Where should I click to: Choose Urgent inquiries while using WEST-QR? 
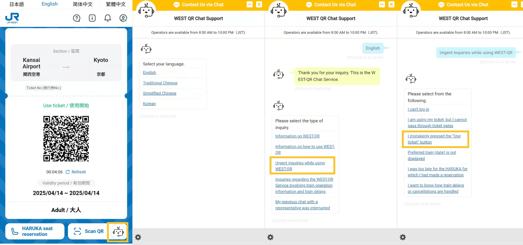[300, 166]
